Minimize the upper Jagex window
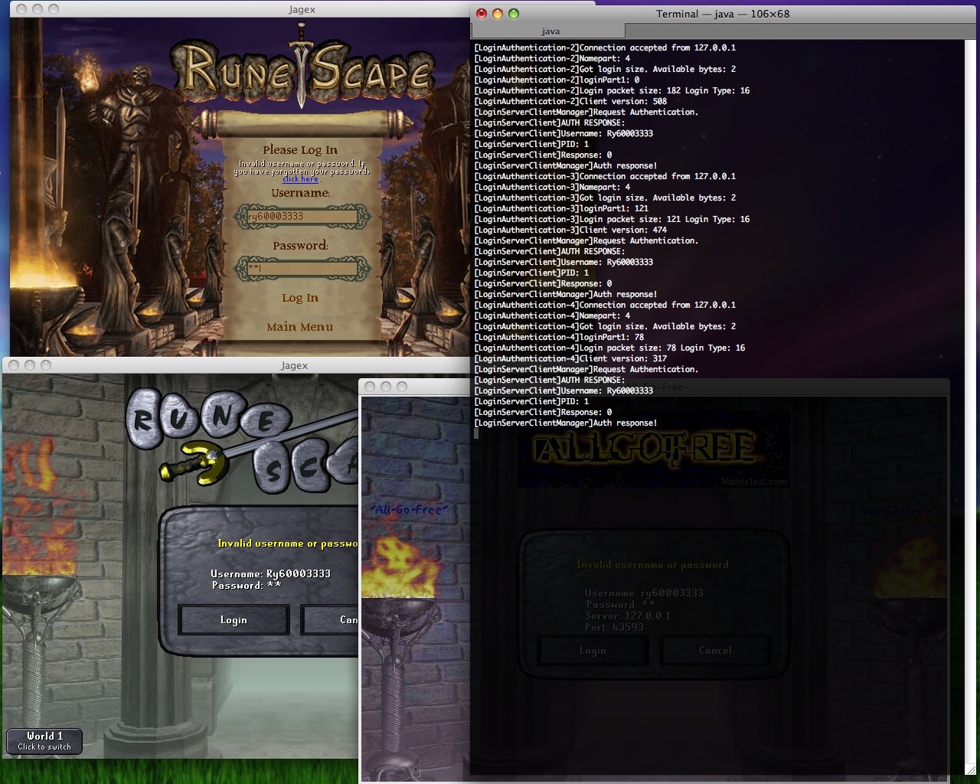The image size is (980, 784). 37,9
